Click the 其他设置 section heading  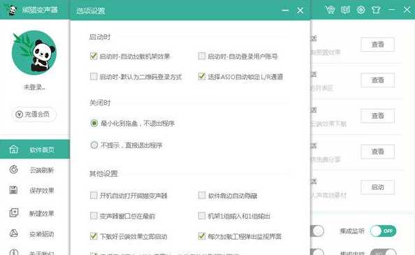pyautogui.click(x=103, y=173)
